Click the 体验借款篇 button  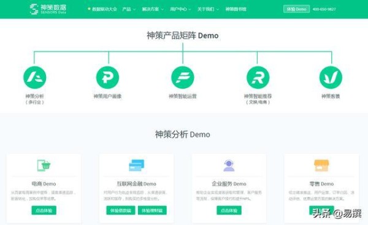[121, 210]
